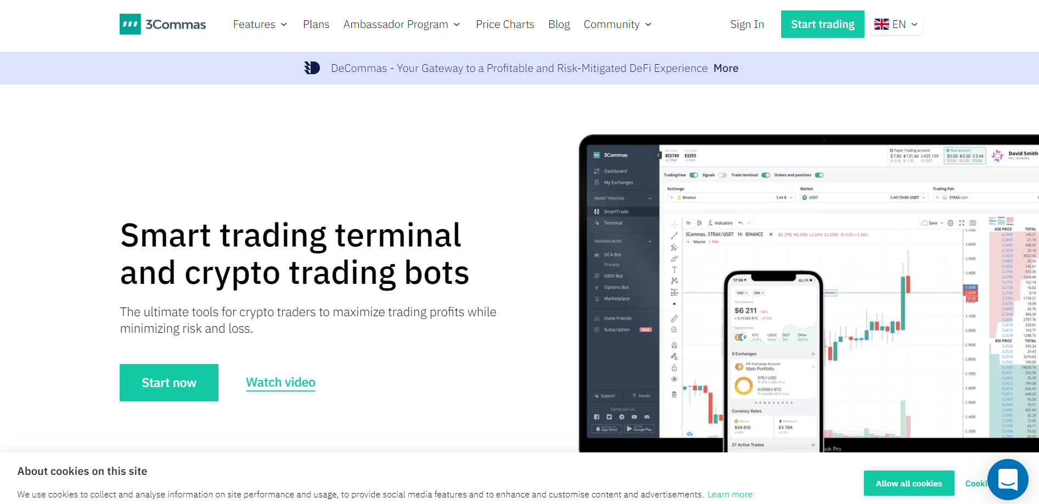Toggle the TradingView switch

[694, 175]
